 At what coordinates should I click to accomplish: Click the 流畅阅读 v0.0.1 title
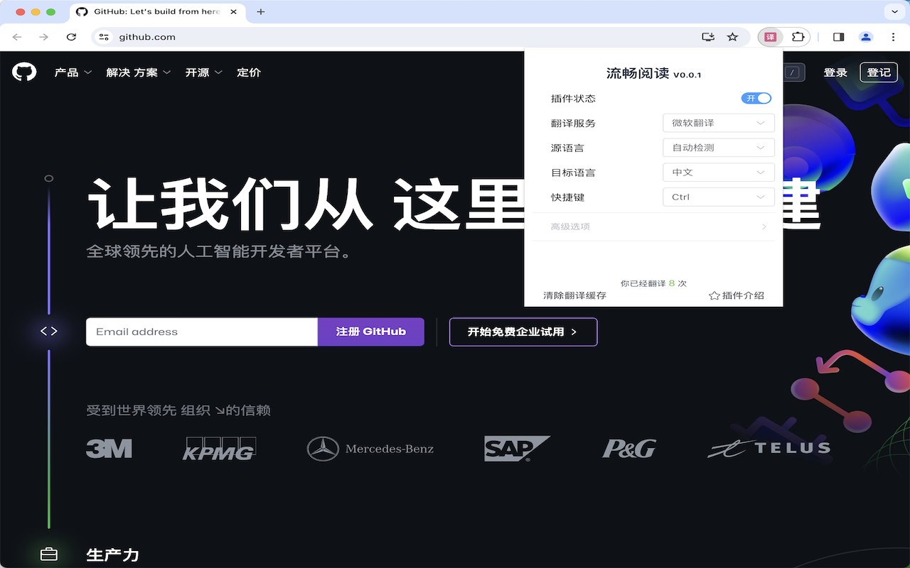(653, 74)
